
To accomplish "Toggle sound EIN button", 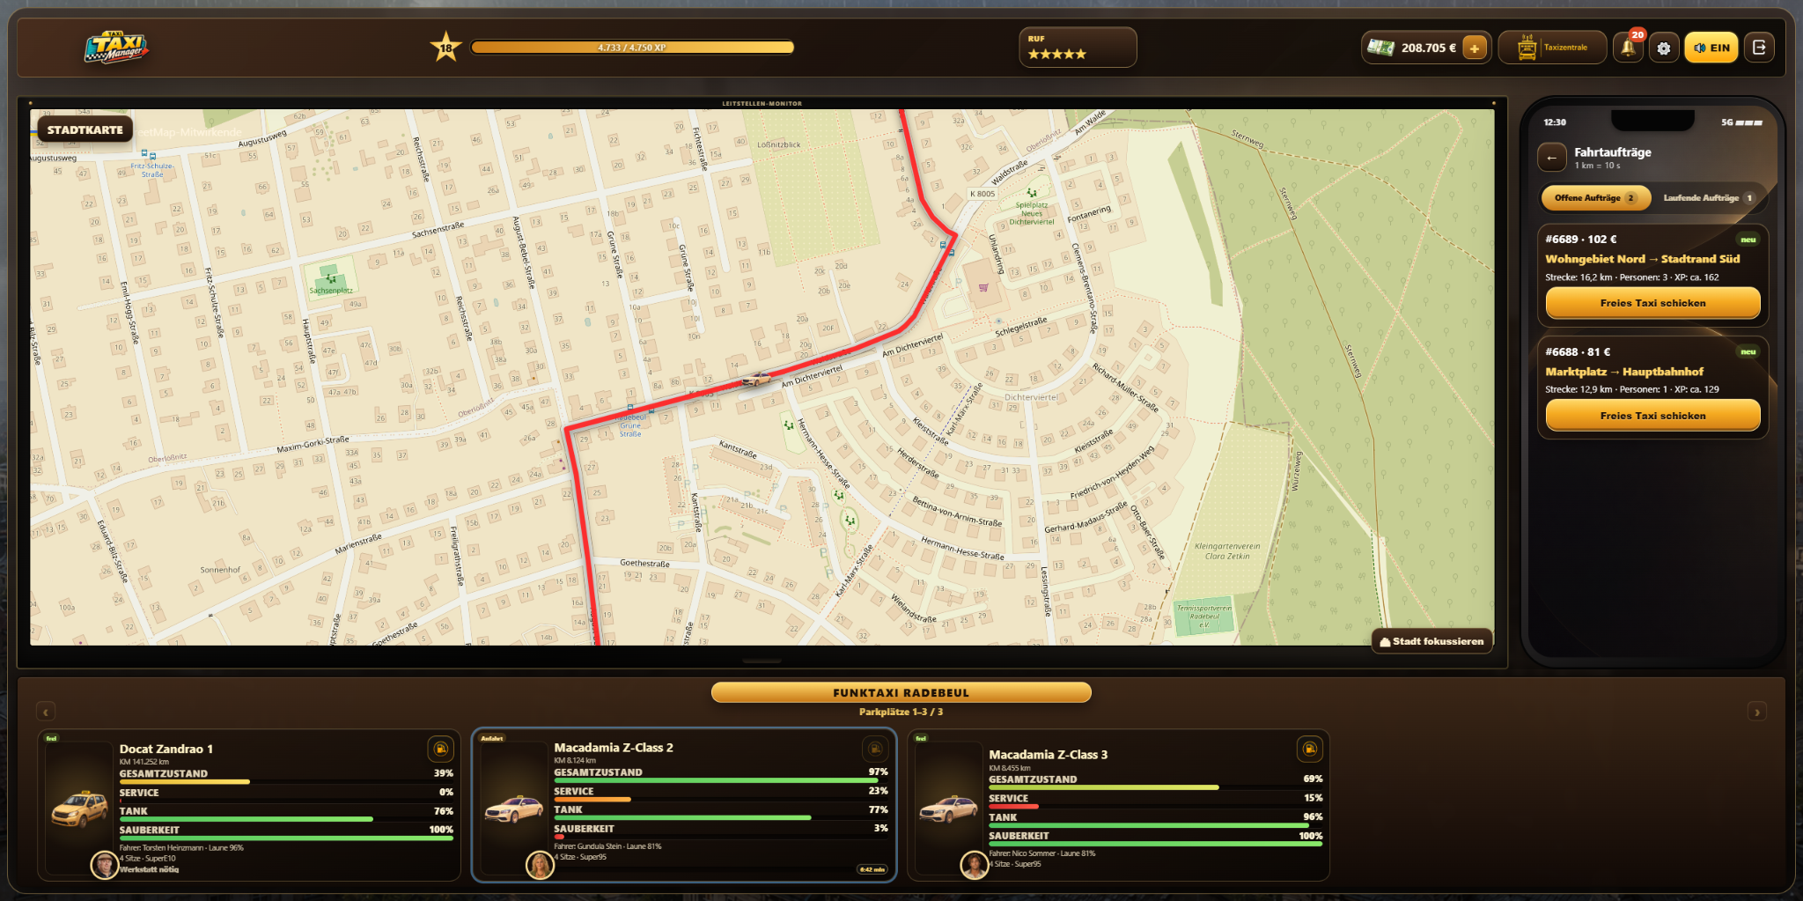I will pos(1711,48).
